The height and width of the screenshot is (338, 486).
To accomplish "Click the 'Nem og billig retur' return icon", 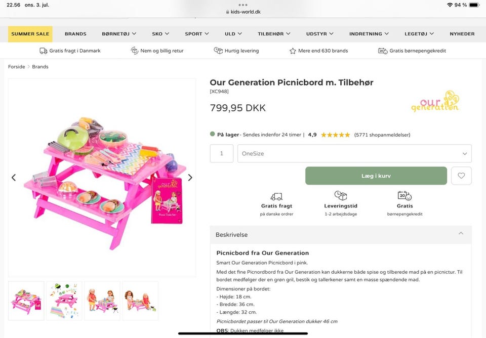I will pyautogui.click(x=135, y=51).
